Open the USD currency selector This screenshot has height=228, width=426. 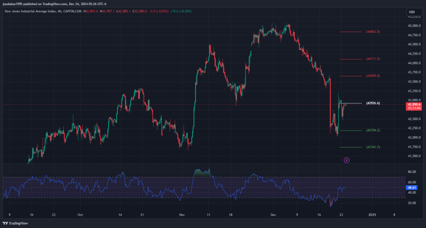[x=412, y=12]
